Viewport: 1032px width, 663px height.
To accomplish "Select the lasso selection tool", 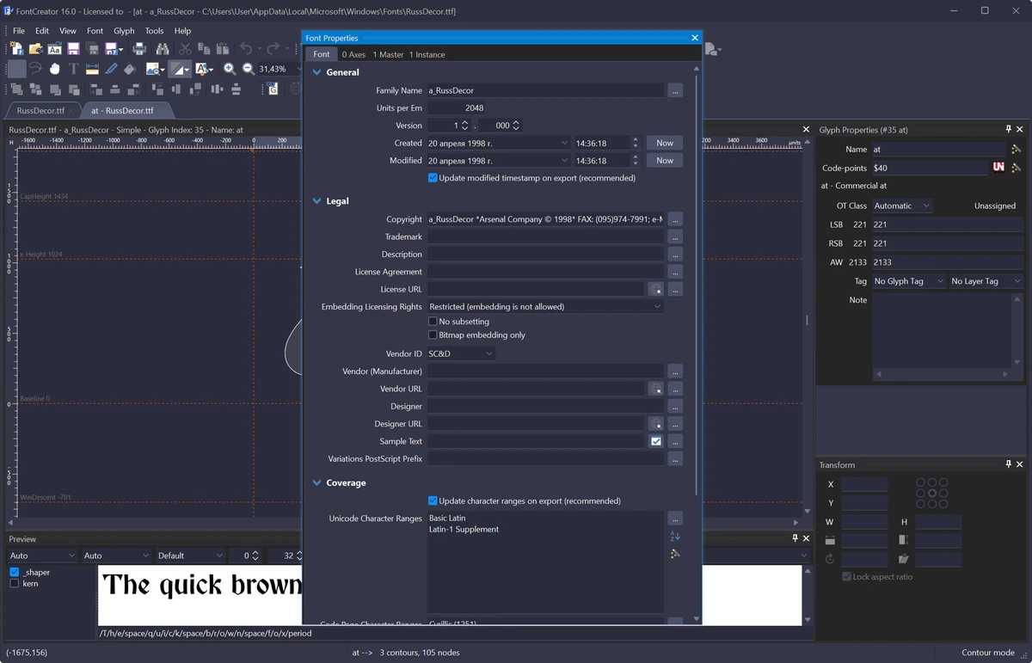I will [35, 69].
